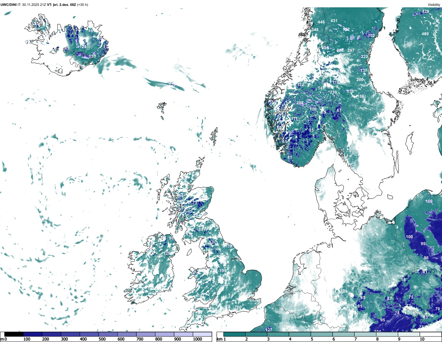Click the '239' value on the Norway–Sweden border
The width and height of the screenshot is (442, 342).
click(333, 92)
